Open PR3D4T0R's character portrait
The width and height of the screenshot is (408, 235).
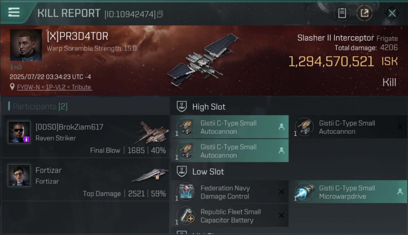click(26, 45)
